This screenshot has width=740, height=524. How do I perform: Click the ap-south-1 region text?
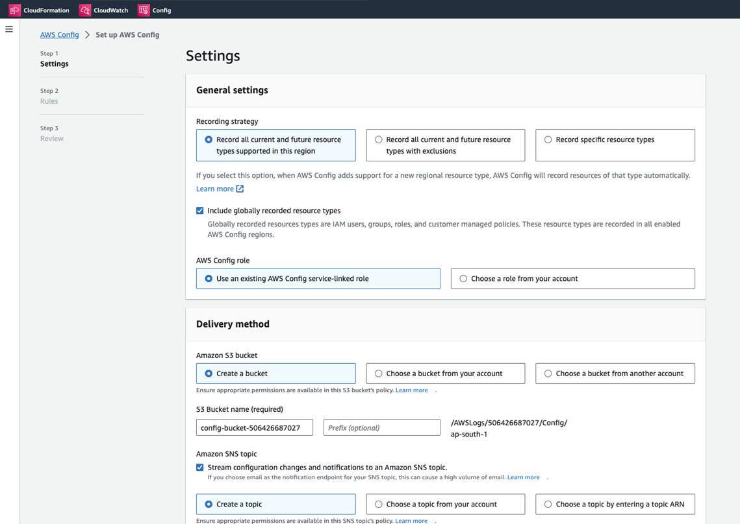click(468, 435)
